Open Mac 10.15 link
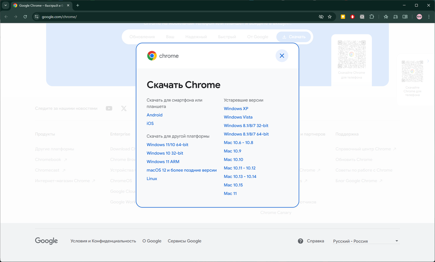Screen dimensions: 435x262 pos(233,185)
